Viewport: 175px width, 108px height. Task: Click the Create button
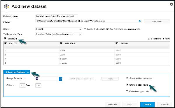pyautogui.click(x=147, y=105)
